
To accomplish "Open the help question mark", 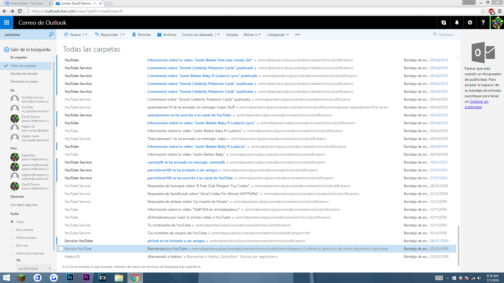I will pyautogui.click(x=483, y=23).
